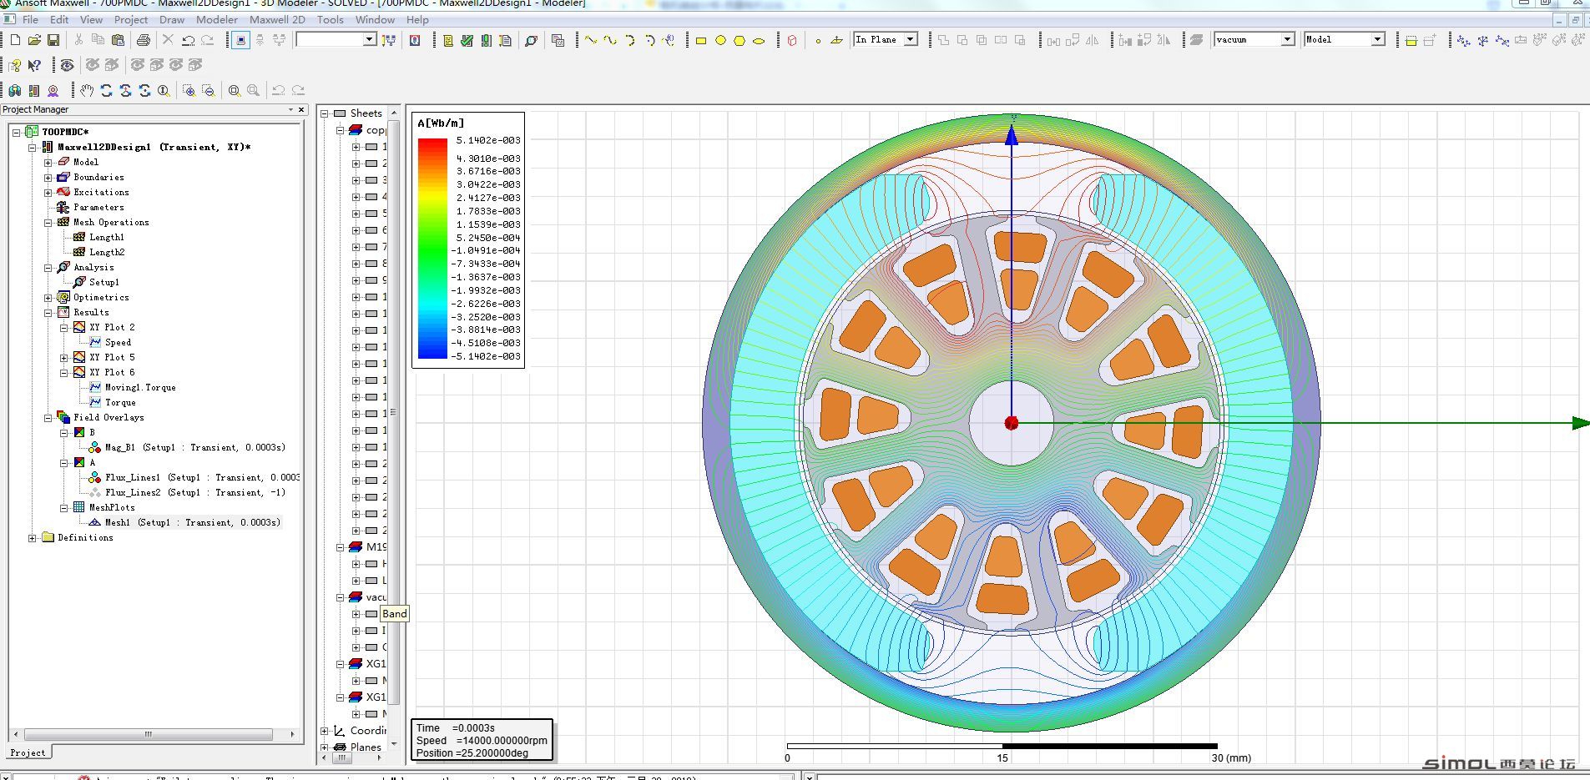Expand the XY Plot 5 node

pyautogui.click(x=64, y=358)
